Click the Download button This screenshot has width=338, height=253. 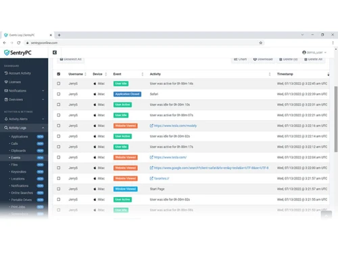pos(263,59)
